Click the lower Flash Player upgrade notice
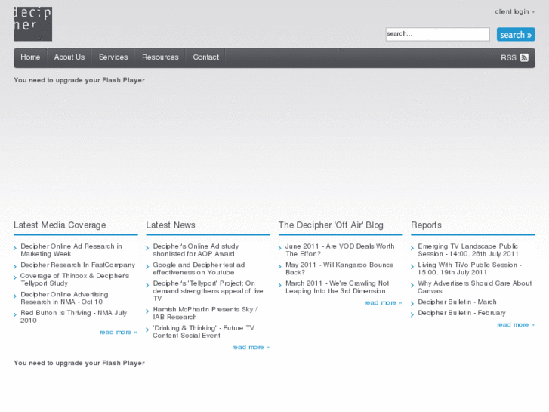Image resolution: width=549 pixels, height=412 pixels. pos(79,364)
